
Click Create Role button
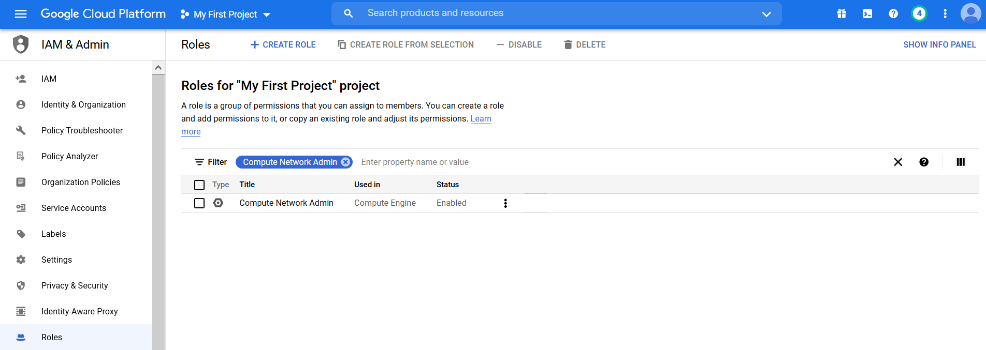coord(283,45)
